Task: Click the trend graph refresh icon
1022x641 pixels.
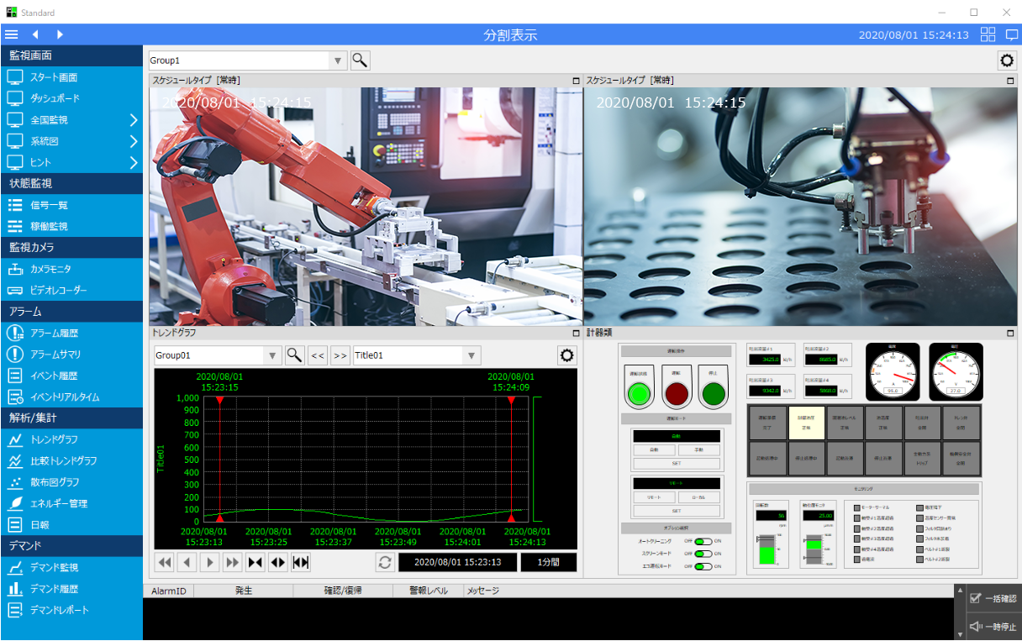Action: click(x=385, y=562)
